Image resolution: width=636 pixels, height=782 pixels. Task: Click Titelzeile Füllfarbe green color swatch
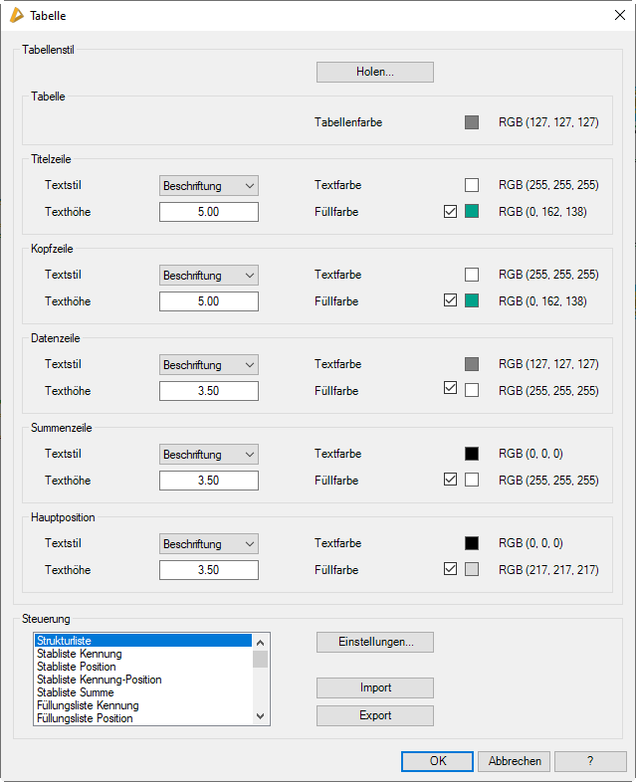(472, 211)
